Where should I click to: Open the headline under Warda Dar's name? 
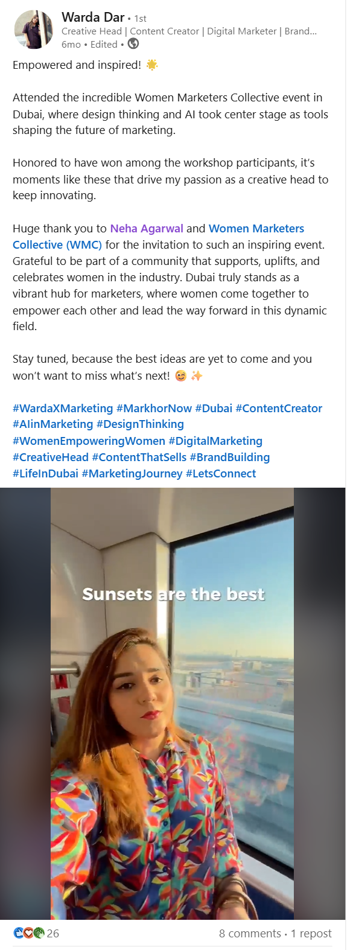[x=189, y=31]
